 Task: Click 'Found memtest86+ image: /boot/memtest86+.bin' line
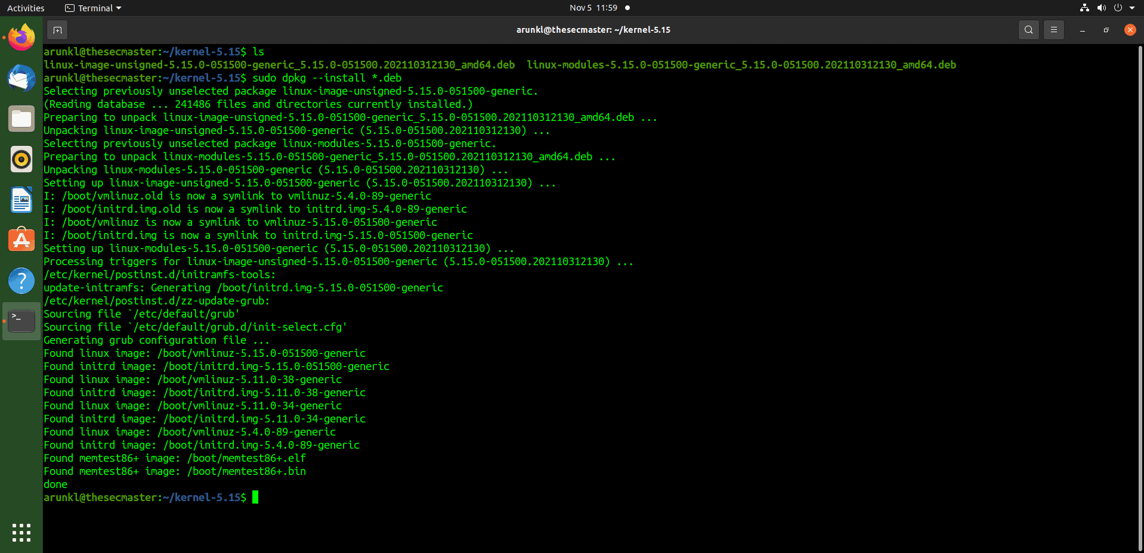(175, 471)
